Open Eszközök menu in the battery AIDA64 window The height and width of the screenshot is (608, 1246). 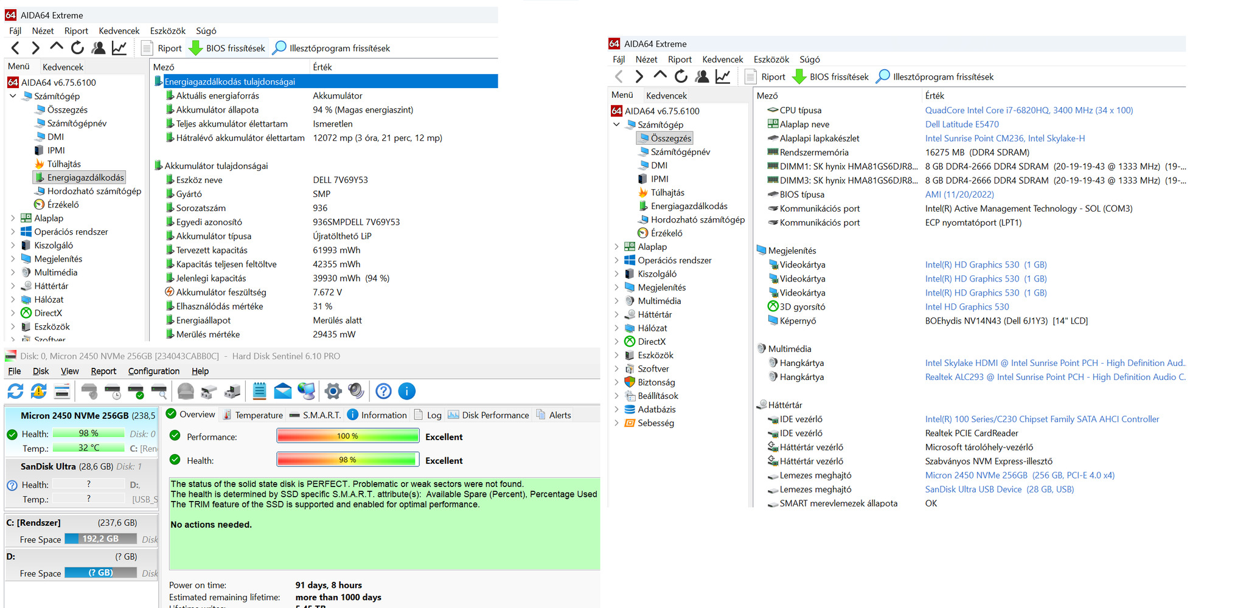[168, 31]
